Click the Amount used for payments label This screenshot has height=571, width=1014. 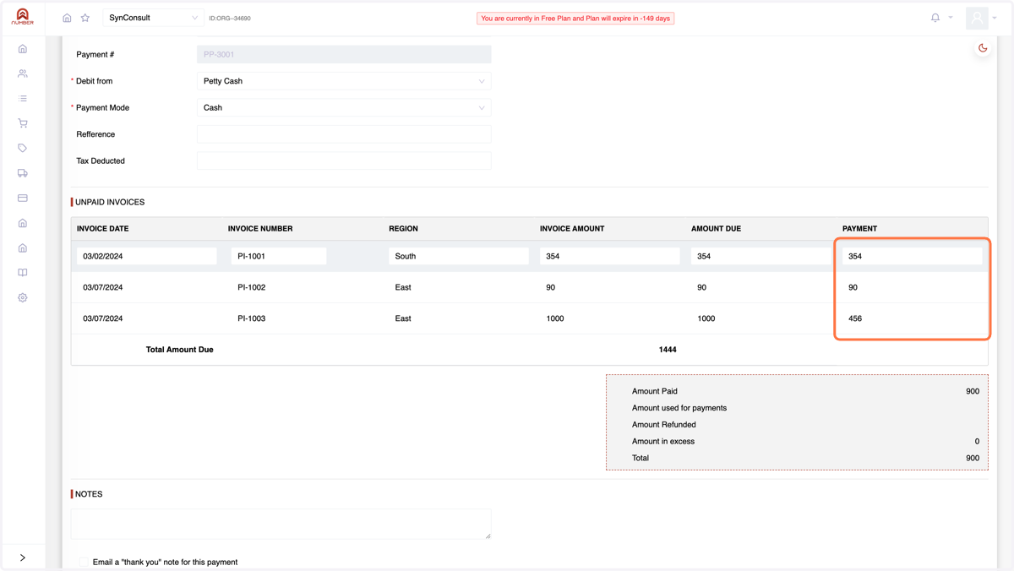pyautogui.click(x=679, y=408)
